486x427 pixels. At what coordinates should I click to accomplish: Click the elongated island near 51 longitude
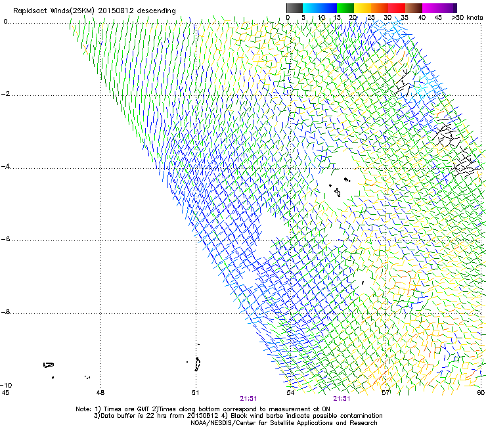[197, 364]
